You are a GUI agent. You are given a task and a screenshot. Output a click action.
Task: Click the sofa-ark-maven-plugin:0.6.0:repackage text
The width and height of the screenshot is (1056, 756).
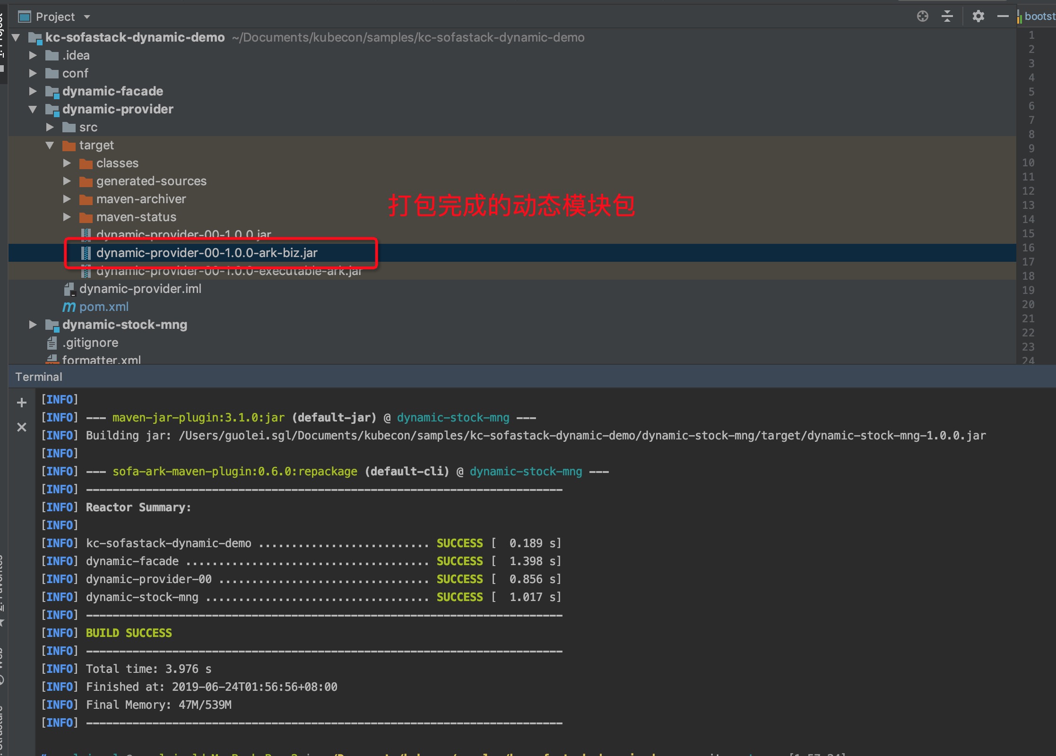(235, 471)
